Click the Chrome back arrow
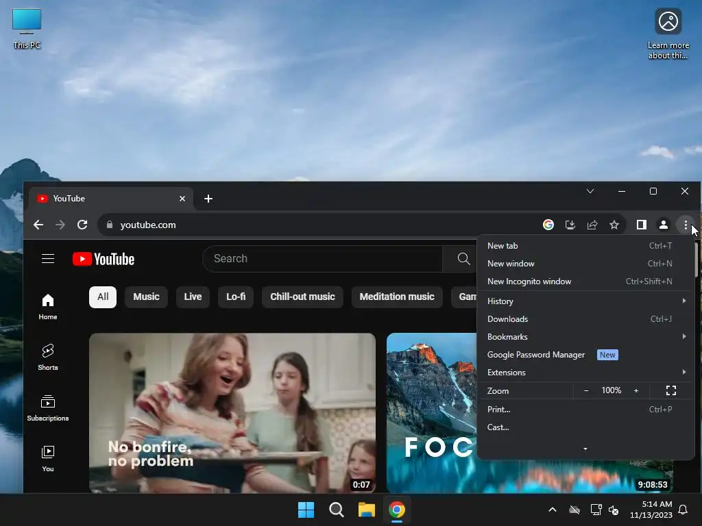702x526 pixels. [x=38, y=225]
